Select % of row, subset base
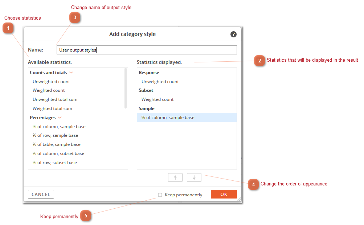Viewport: 364px width, 225px height. point(54,163)
